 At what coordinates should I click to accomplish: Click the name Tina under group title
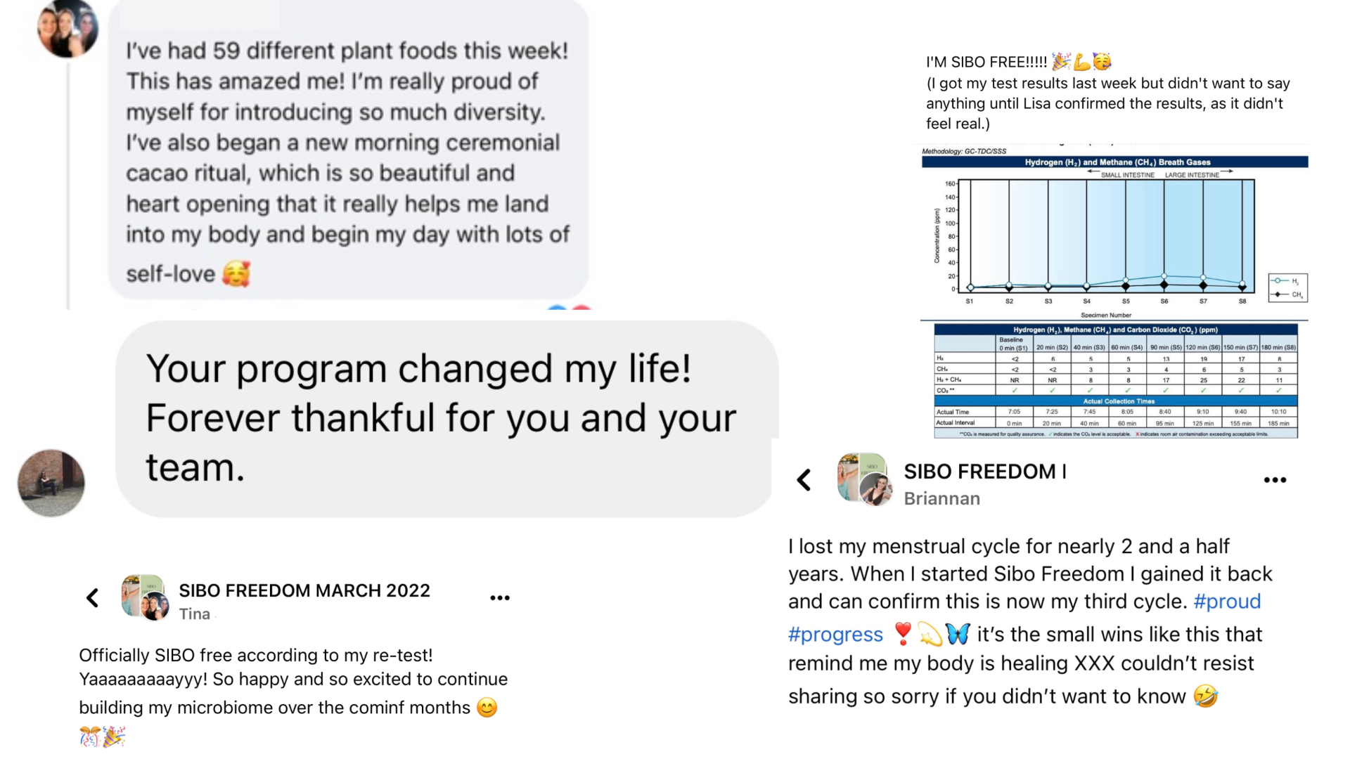pyautogui.click(x=195, y=614)
